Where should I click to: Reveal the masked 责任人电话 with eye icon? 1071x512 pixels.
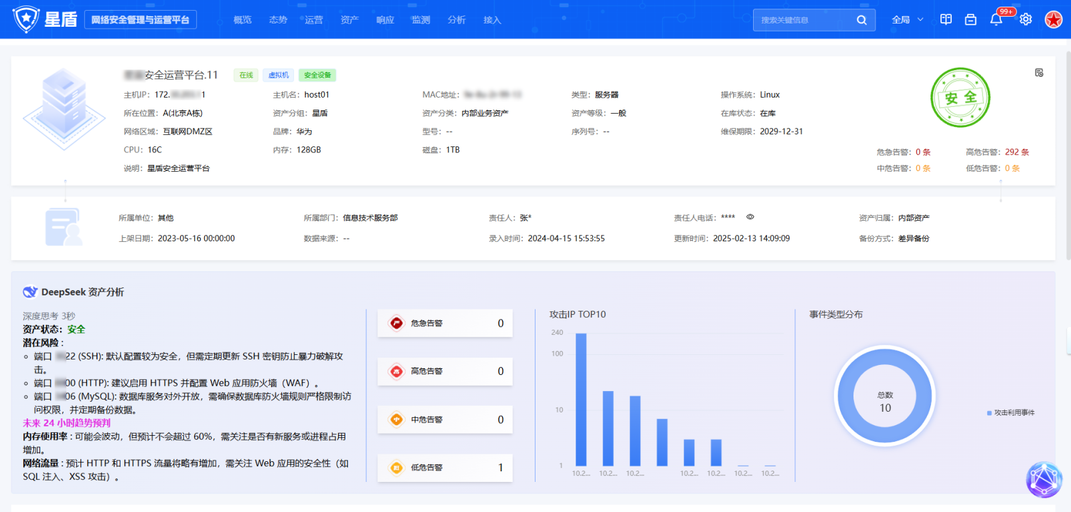coord(750,217)
